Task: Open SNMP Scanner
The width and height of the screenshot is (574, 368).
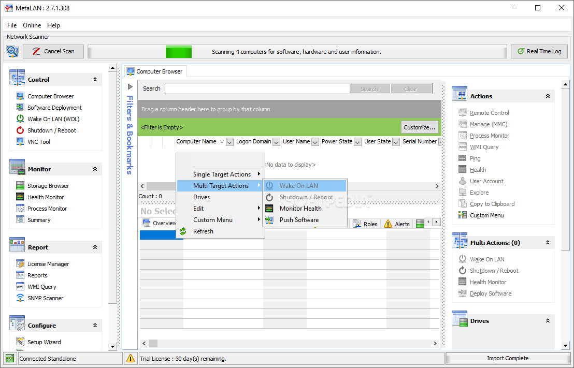Action: (46, 298)
